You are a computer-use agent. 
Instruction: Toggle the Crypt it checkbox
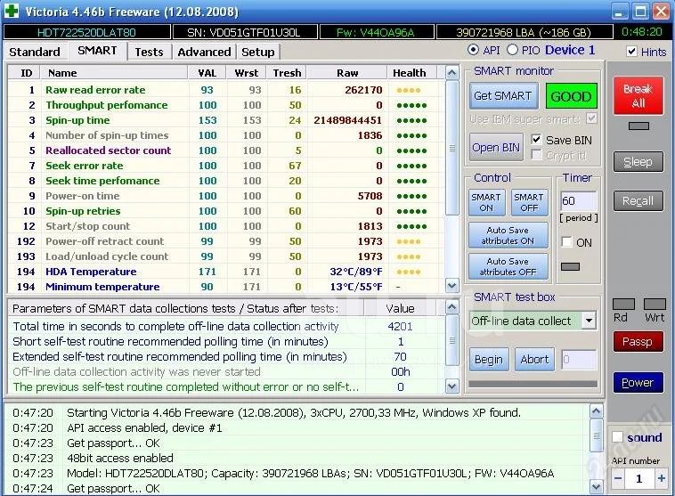coord(536,155)
